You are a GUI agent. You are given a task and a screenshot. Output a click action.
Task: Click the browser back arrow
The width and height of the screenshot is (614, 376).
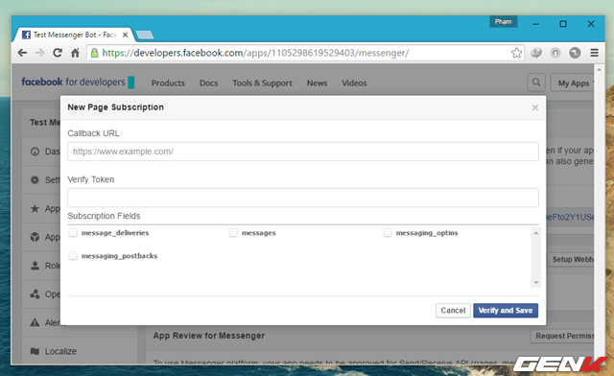(x=22, y=53)
